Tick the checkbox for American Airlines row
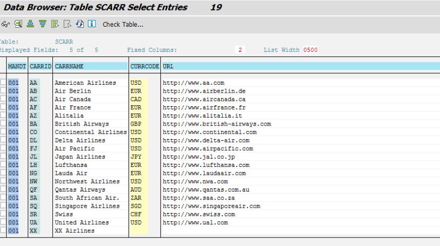The image size is (440, 246). point(3,82)
